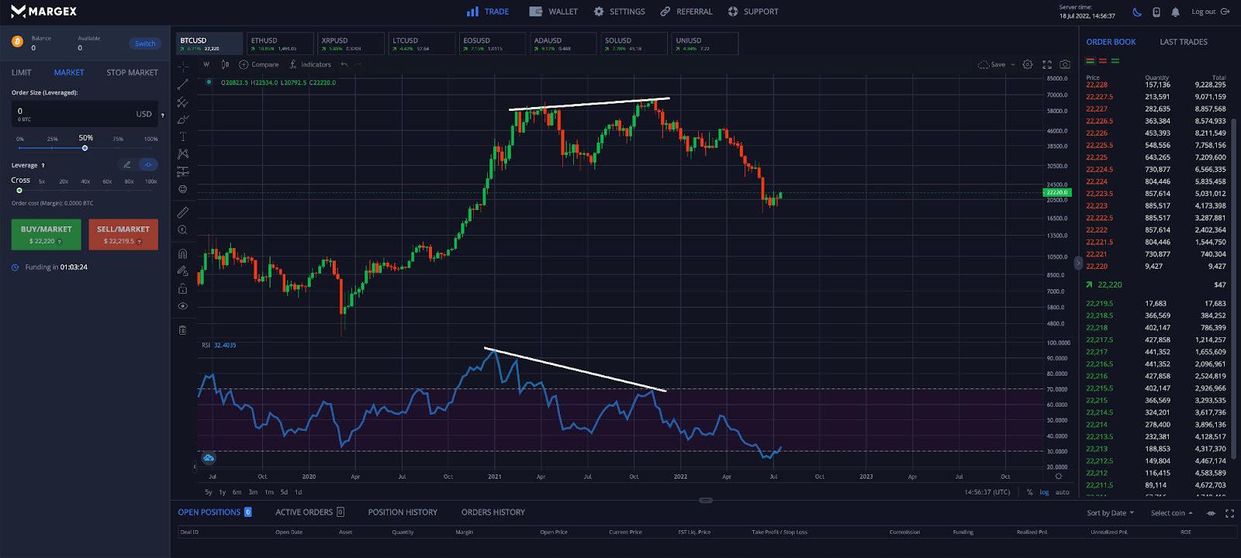Open the Save chart layout dropdown arrow
This screenshot has height=558, width=1241.
[x=1013, y=65]
